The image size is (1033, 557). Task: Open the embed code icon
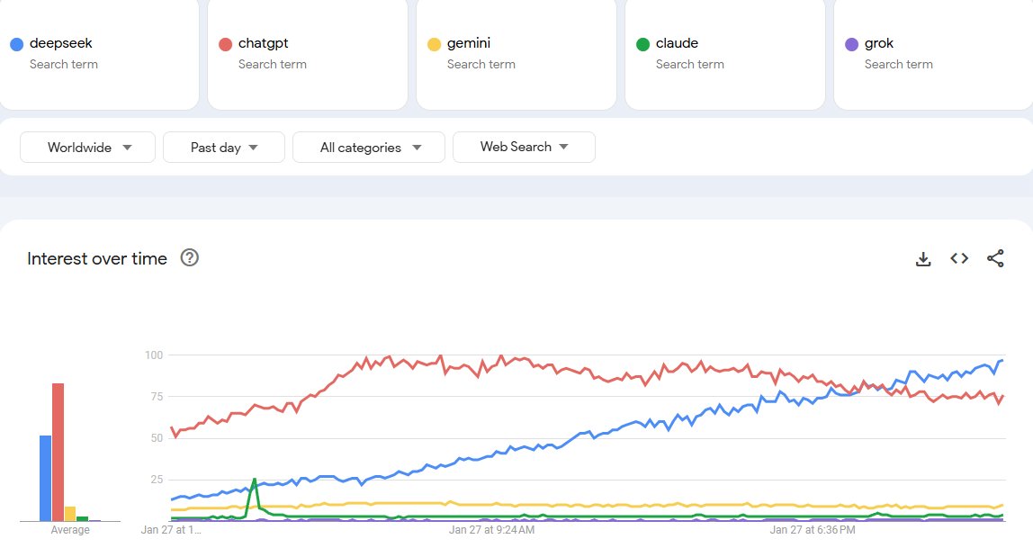pyautogui.click(x=959, y=259)
